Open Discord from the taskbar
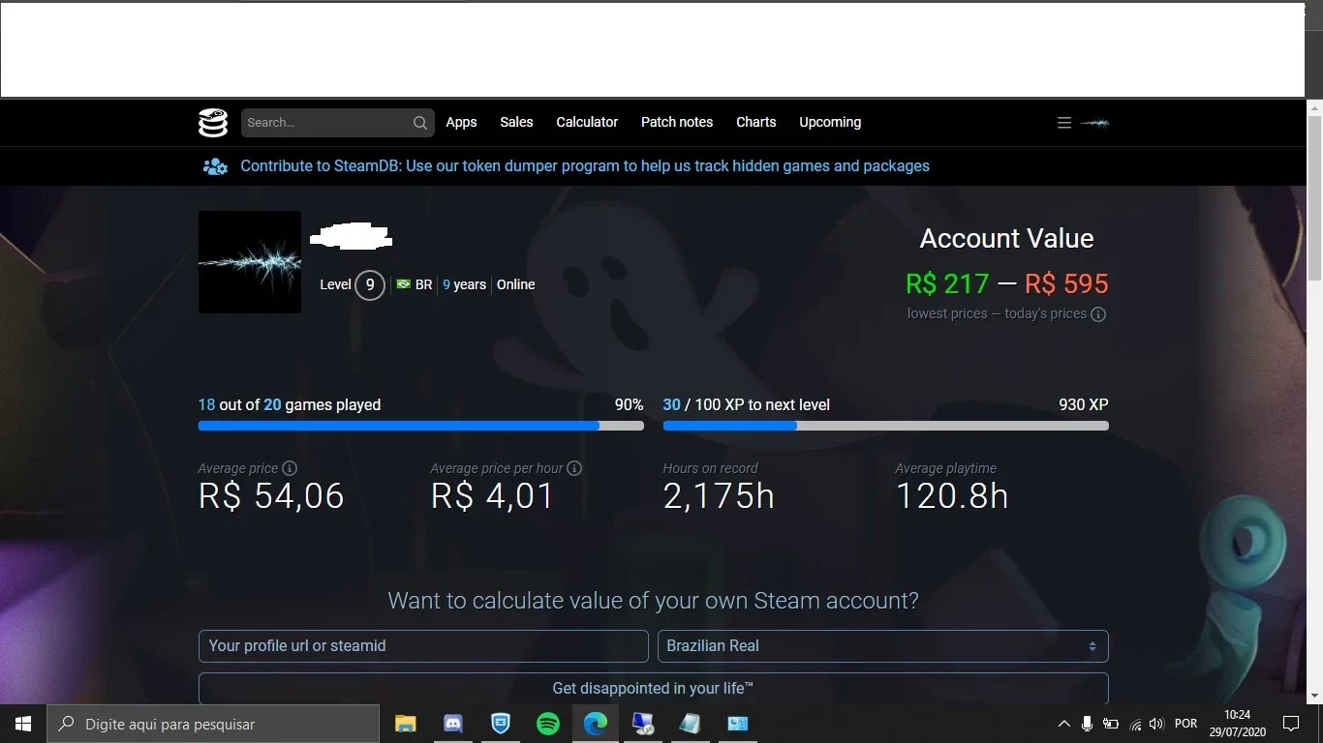The height and width of the screenshot is (743, 1323). pos(452,724)
